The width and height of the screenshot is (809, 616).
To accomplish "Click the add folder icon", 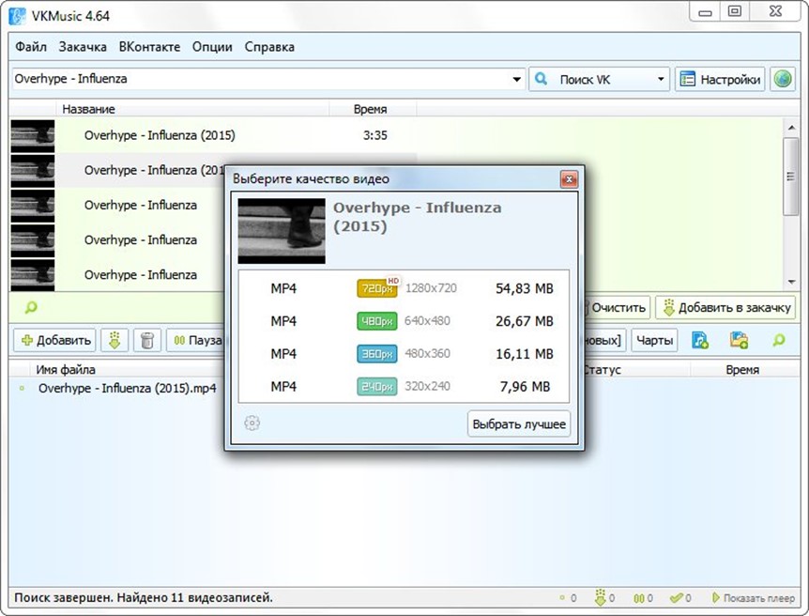I will (x=739, y=340).
